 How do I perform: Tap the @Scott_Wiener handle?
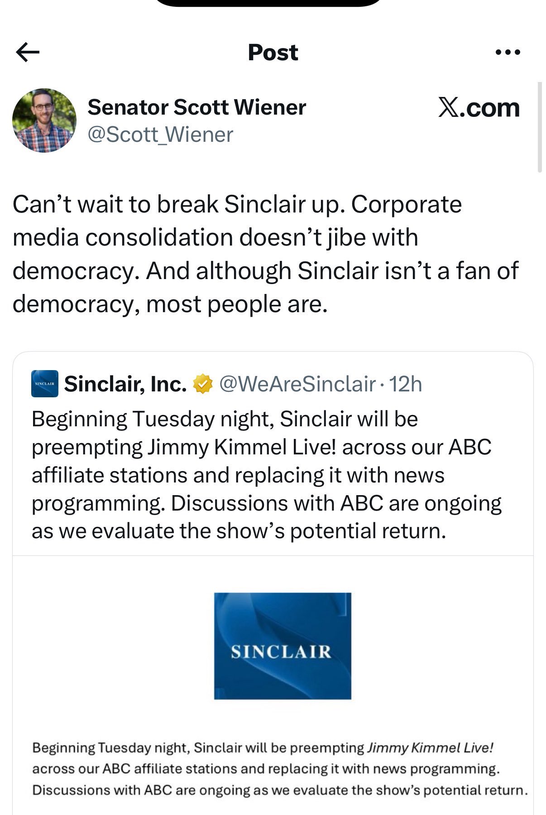coord(160,135)
